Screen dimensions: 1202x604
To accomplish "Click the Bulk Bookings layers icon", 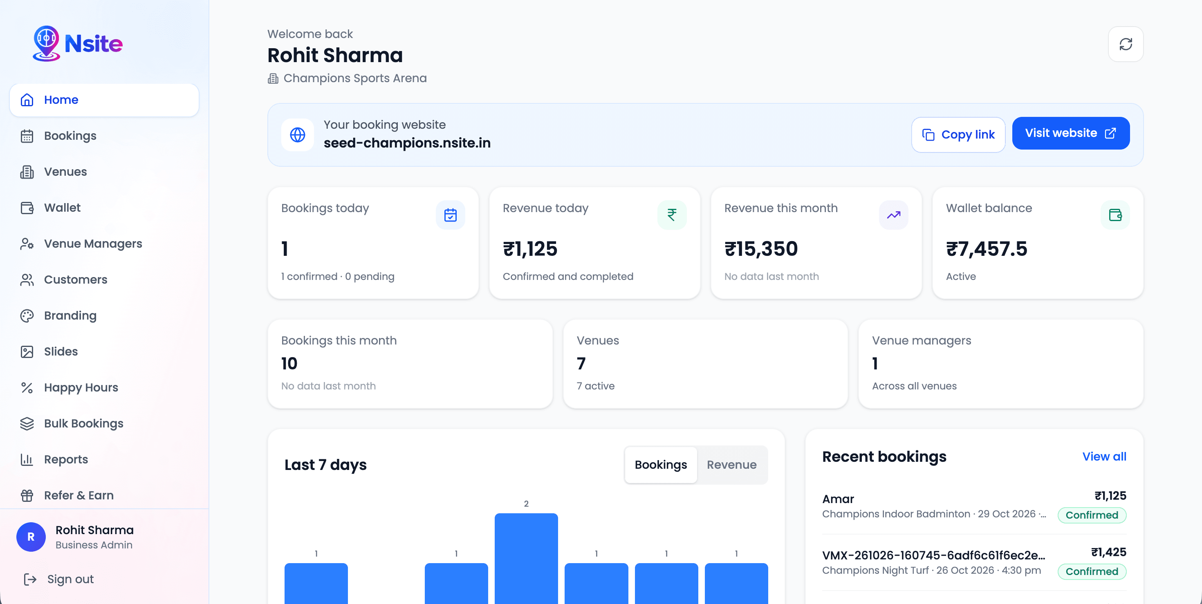I will coord(27,423).
